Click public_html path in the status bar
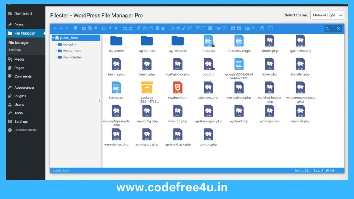354x199 pixels. pos(61,171)
